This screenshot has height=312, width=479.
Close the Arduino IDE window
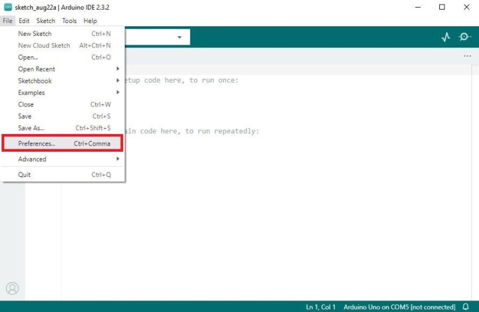click(466, 7)
